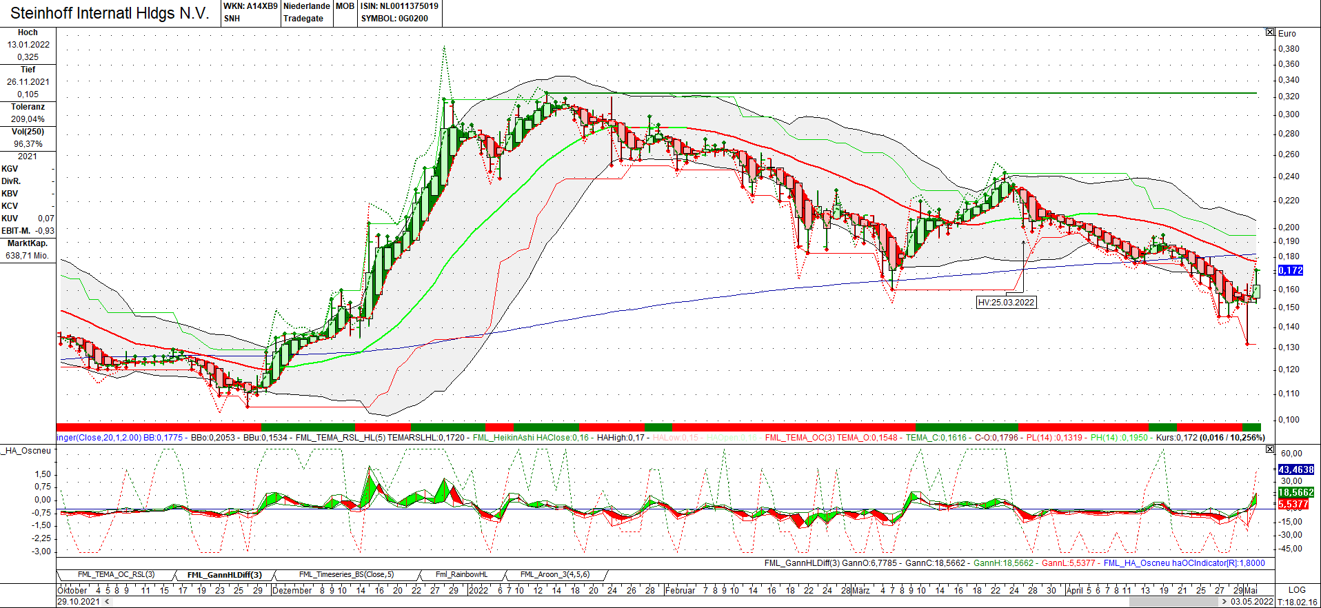This screenshot has width=1321, height=608.
Task: Click the _HA_Oscneu indicator title
Action: coord(26,451)
